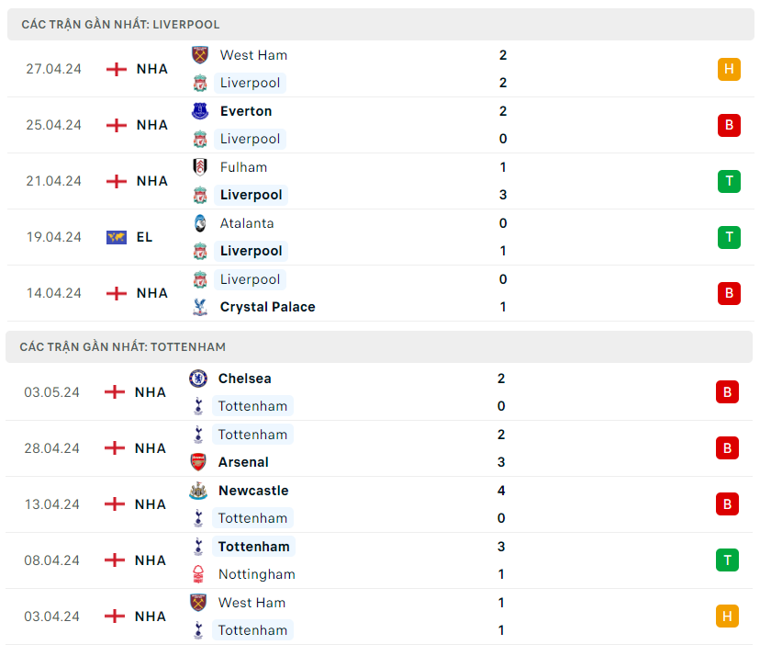Open the Chelsea team link
Screen dimensions: 760x656
pos(244,379)
